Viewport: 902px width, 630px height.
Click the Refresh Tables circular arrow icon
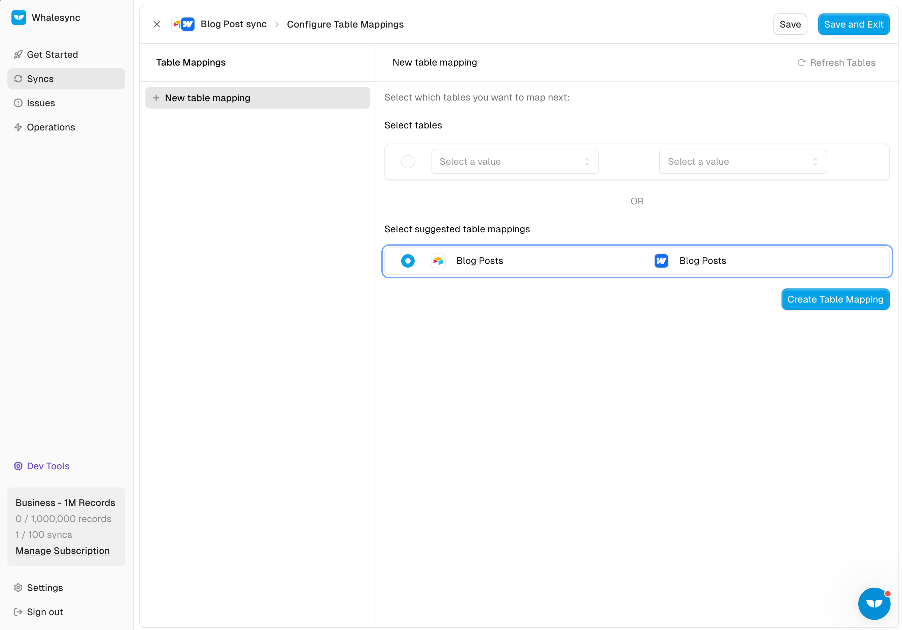pyautogui.click(x=801, y=63)
